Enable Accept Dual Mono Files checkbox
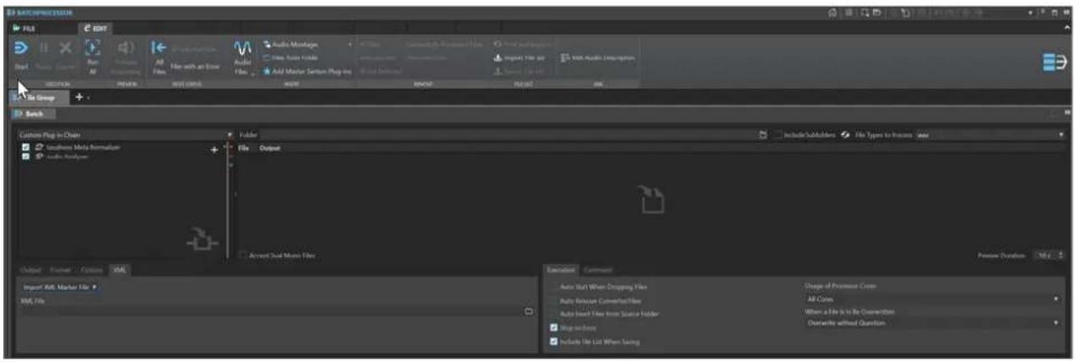 (244, 255)
